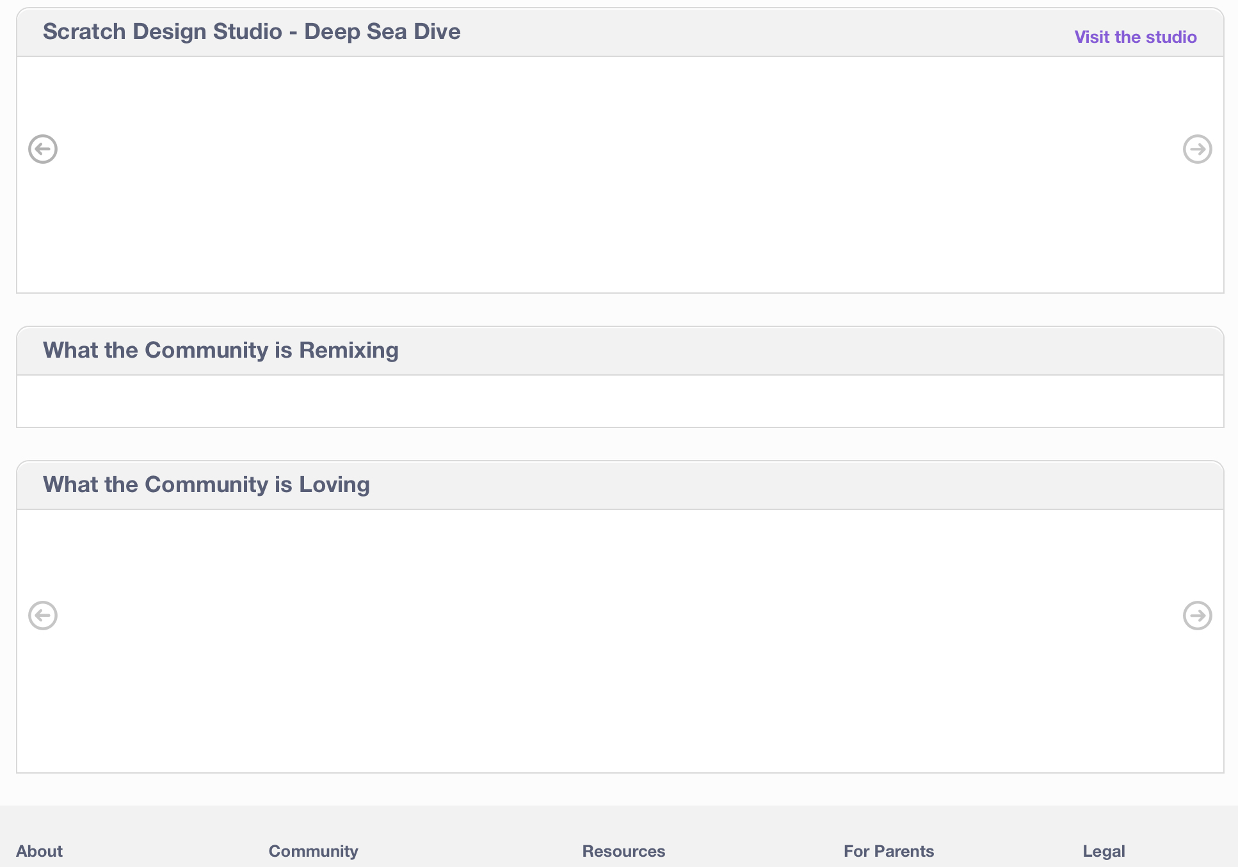Click What the Community is Remixing heading
This screenshot has height=867, width=1238.
[221, 350]
